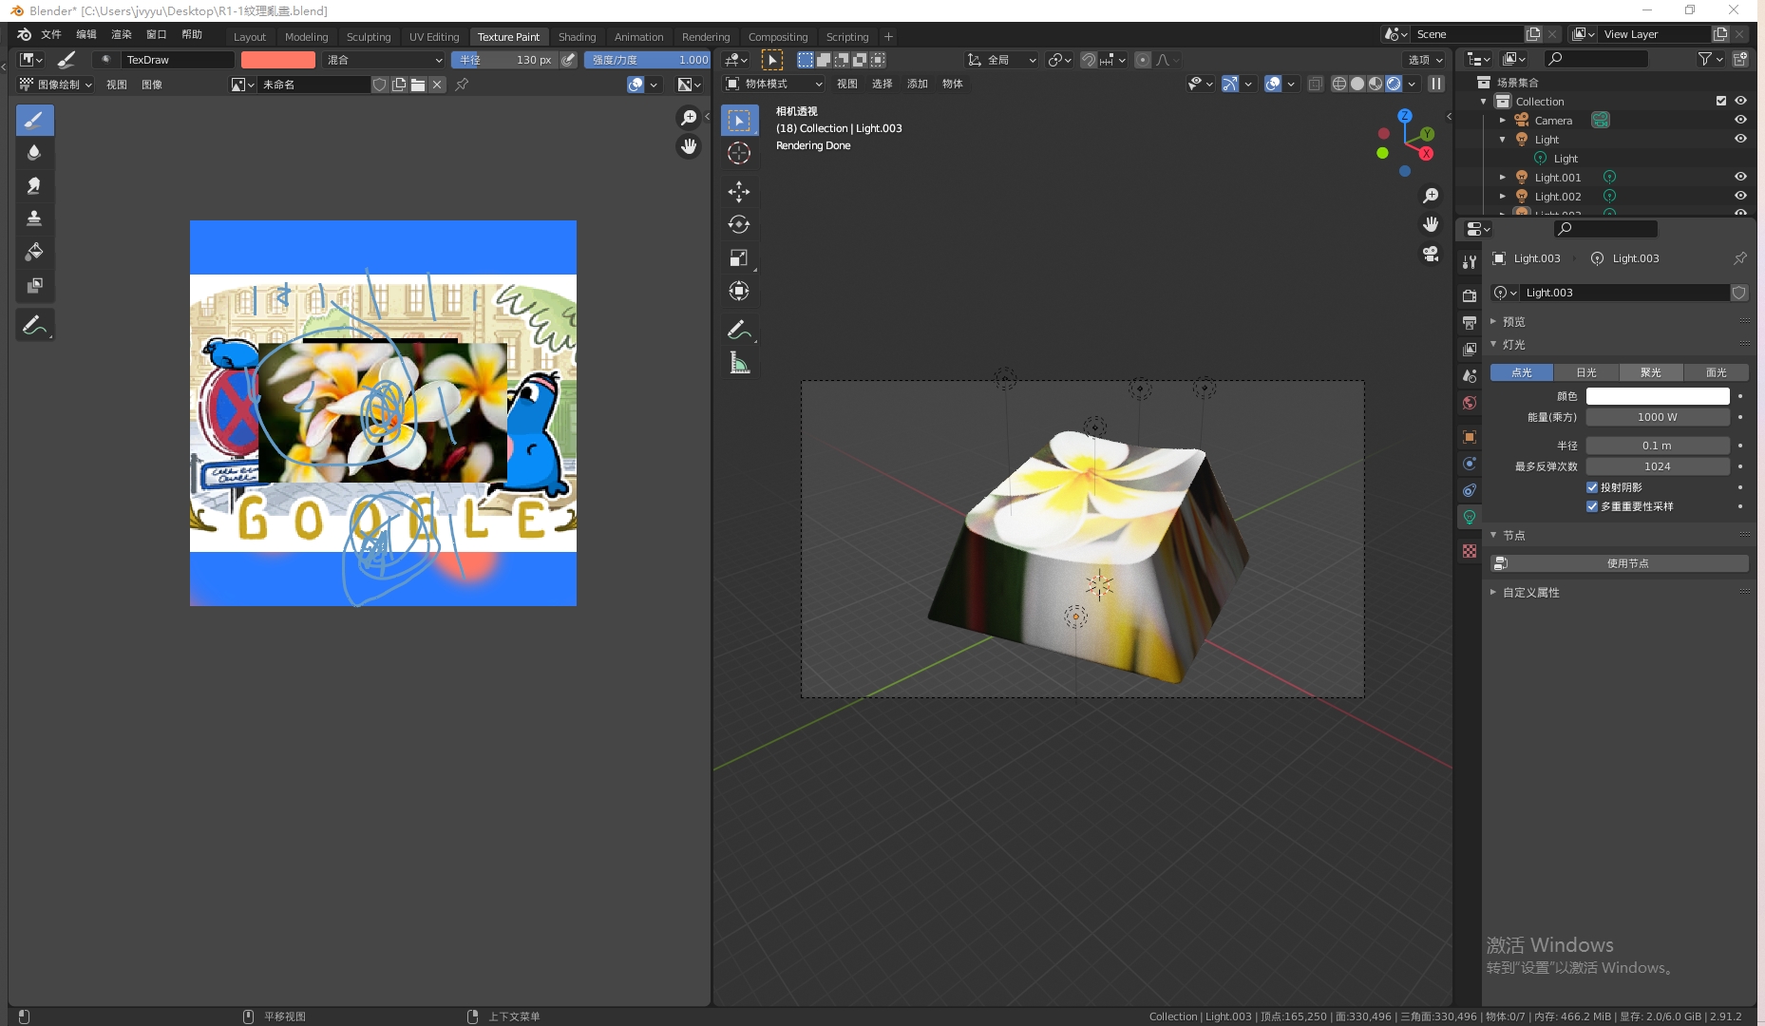Open the 全局 transform orientation dropdown
This screenshot has width=1765, height=1026.
point(1001,60)
